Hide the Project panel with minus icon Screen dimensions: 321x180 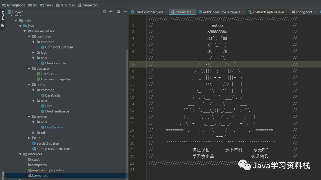point(125,12)
